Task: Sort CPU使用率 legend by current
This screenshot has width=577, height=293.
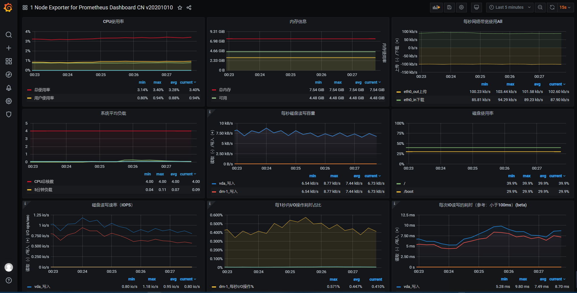Action: (x=188, y=82)
